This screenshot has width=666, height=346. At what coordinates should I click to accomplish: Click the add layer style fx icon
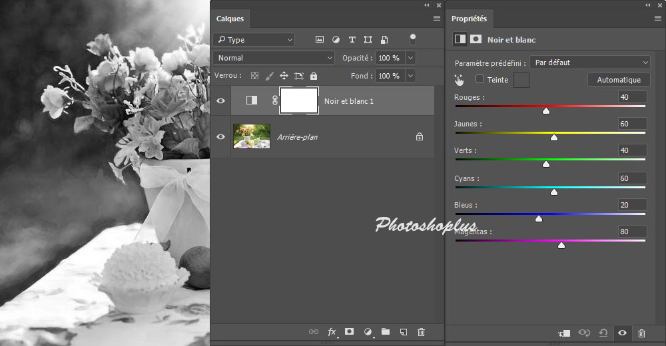(x=332, y=331)
